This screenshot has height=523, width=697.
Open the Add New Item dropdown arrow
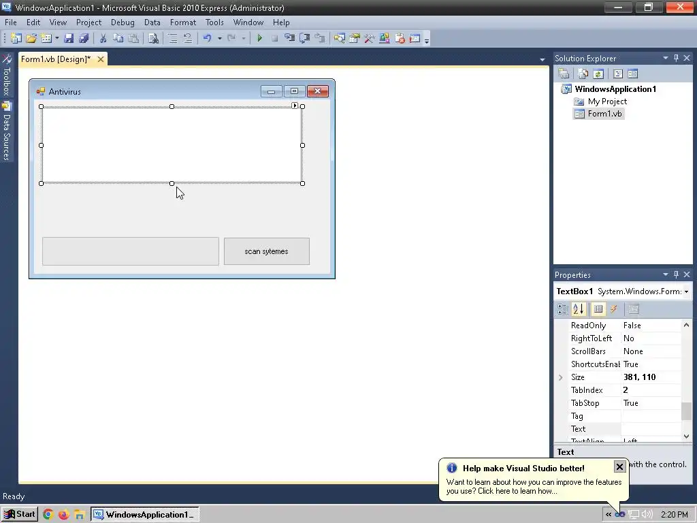pos(57,38)
